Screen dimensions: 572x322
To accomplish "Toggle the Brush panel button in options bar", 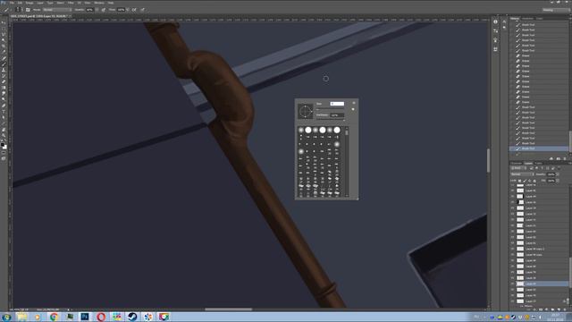I will point(28,10).
